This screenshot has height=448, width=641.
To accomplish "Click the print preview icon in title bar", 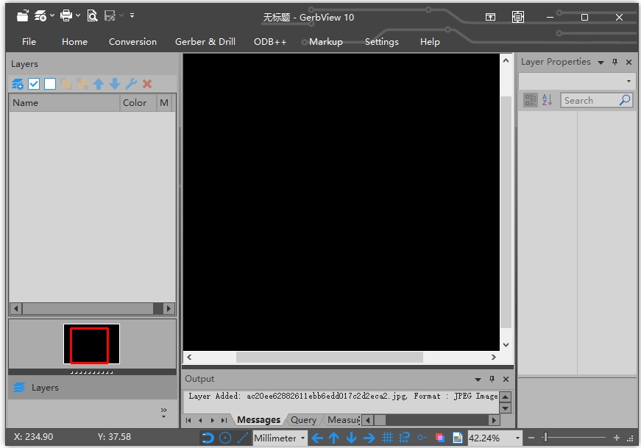I will 92,15.
